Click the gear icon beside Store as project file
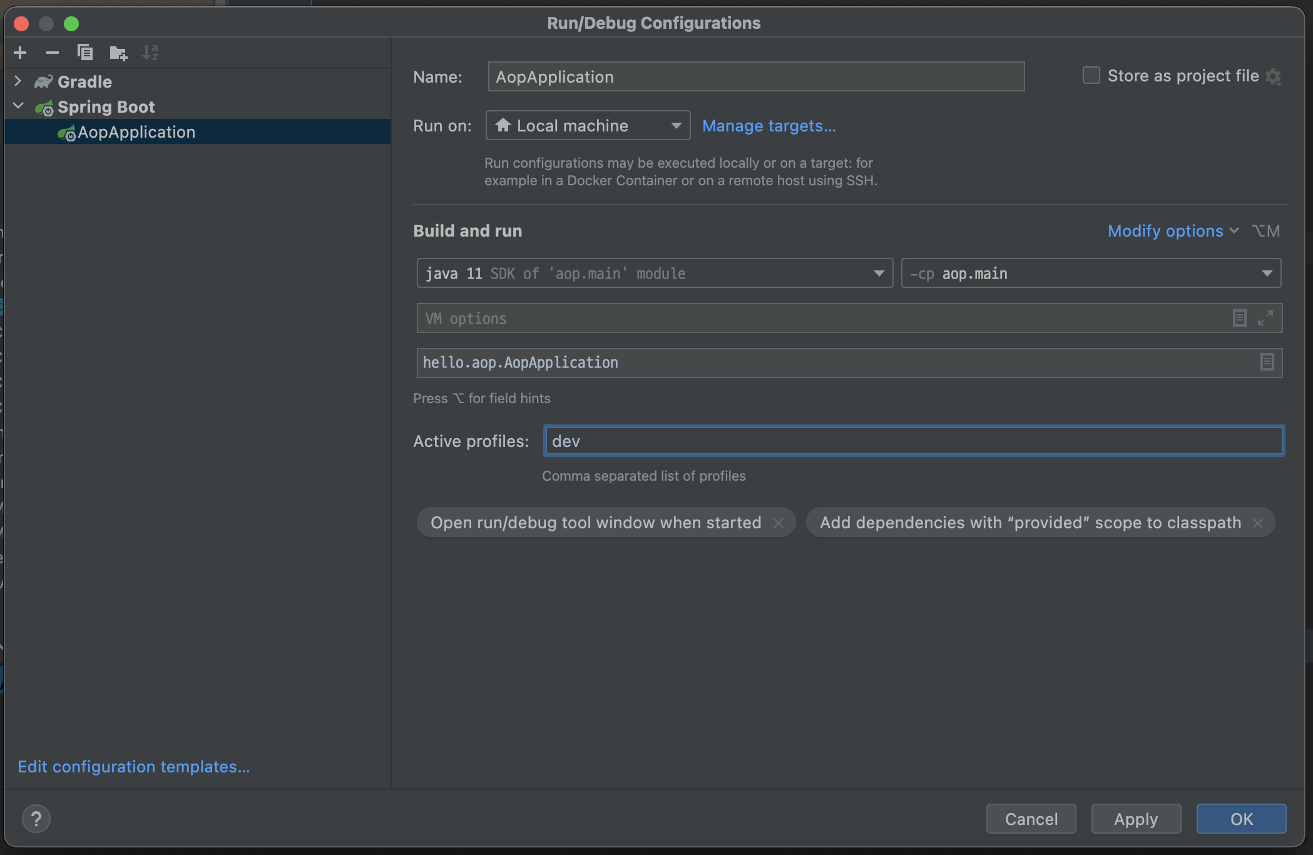 click(x=1274, y=76)
